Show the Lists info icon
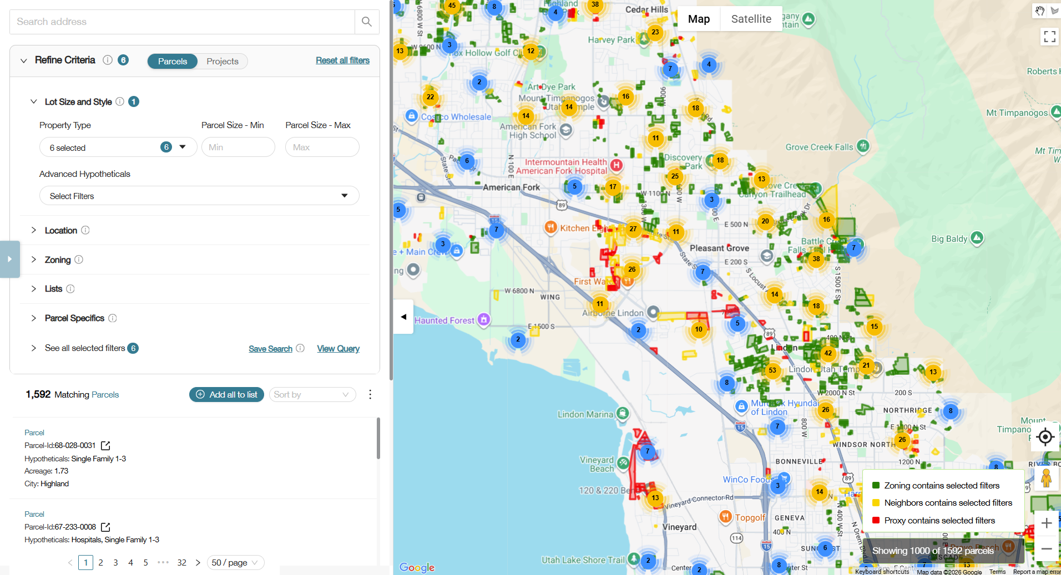The image size is (1061, 575). pyautogui.click(x=70, y=289)
